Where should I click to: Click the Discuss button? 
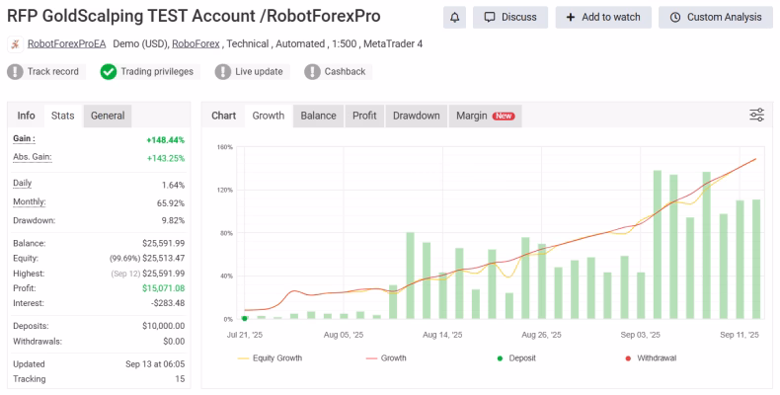pyautogui.click(x=510, y=18)
